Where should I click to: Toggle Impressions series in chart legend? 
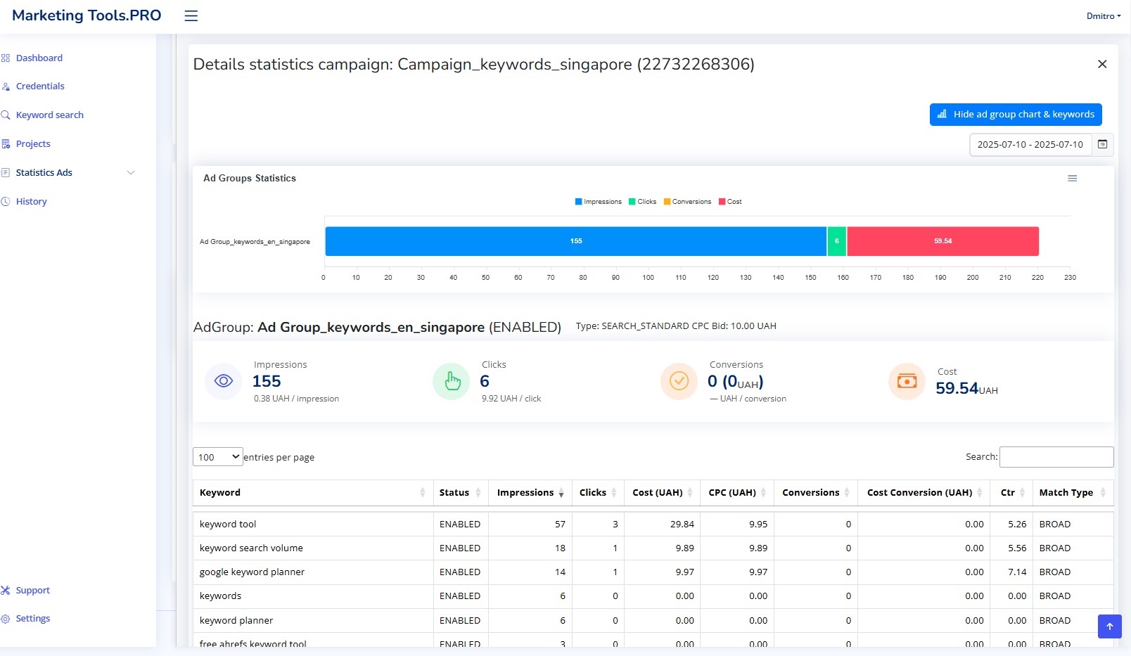tap(599, 202)
